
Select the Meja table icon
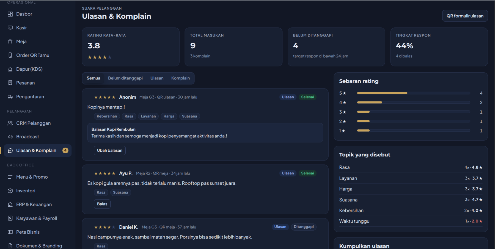(x=10, y=41)
